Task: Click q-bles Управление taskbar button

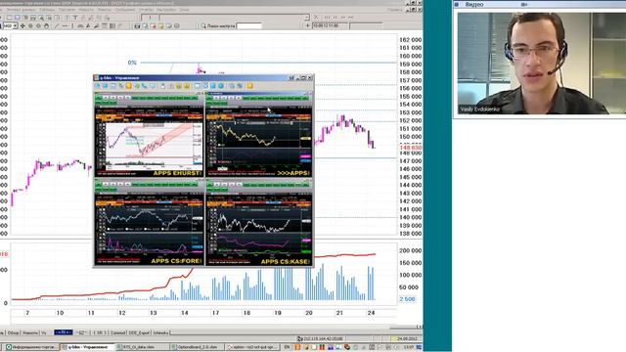Action: [x=87, y=347]
